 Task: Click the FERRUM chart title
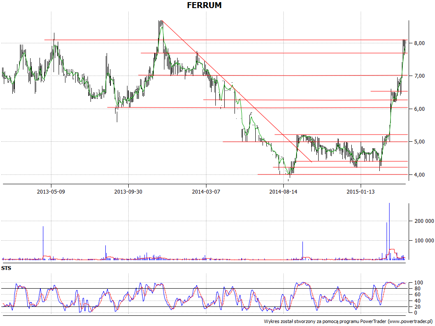[x=204, y=5]
